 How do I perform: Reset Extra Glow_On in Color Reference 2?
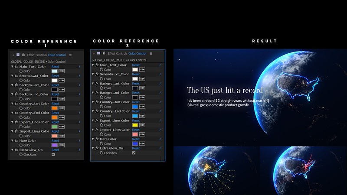136,148
